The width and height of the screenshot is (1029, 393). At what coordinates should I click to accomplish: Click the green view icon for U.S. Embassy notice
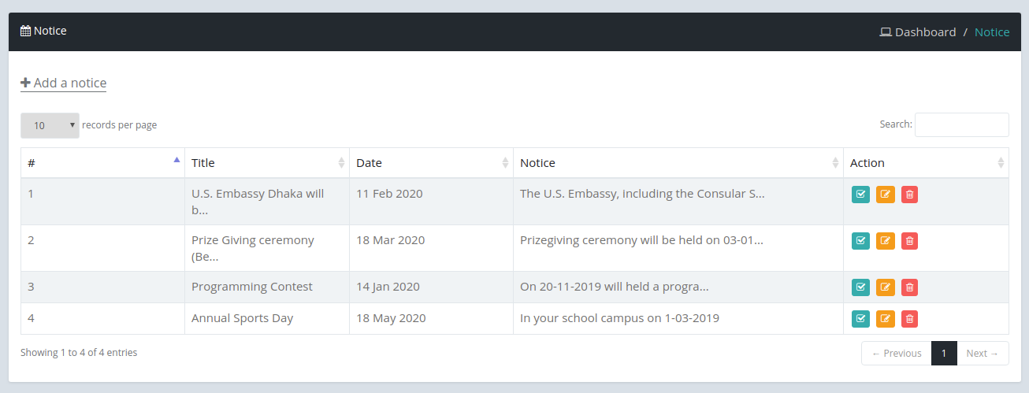(860, 195)
